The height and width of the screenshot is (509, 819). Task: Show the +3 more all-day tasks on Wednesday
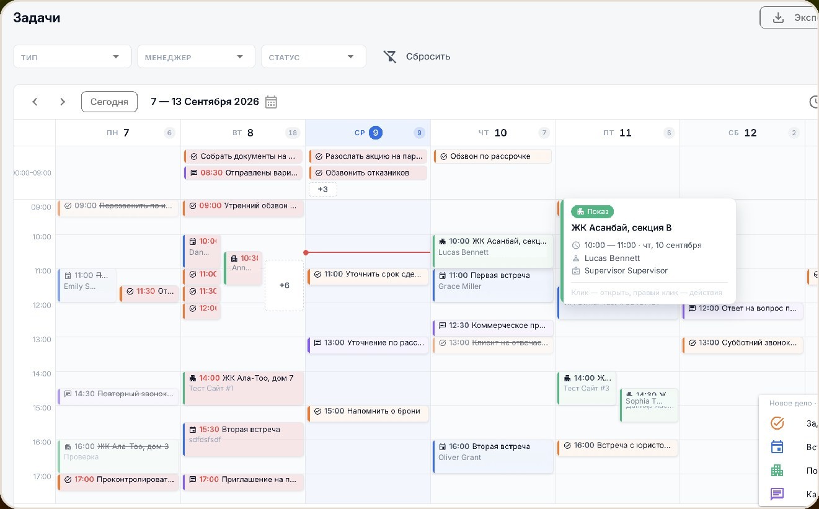(323, 189)
